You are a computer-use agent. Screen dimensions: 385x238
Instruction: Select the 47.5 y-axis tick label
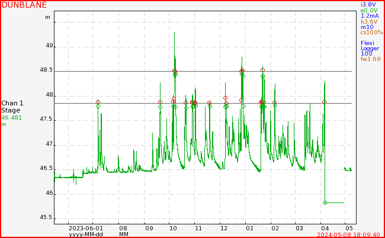coord(46,119)
